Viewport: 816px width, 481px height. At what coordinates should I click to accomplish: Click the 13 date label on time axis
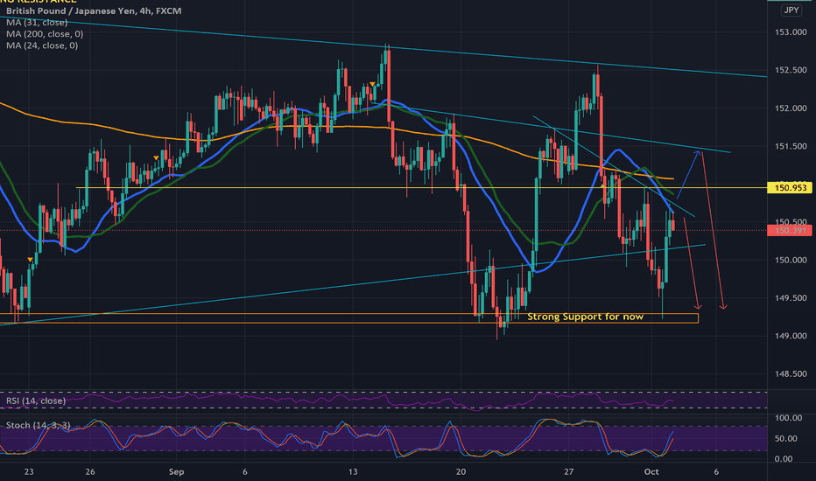(353, 471)
